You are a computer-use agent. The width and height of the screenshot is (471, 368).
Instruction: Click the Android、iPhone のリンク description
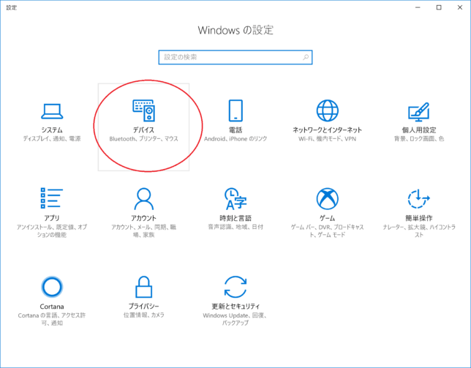235,139
